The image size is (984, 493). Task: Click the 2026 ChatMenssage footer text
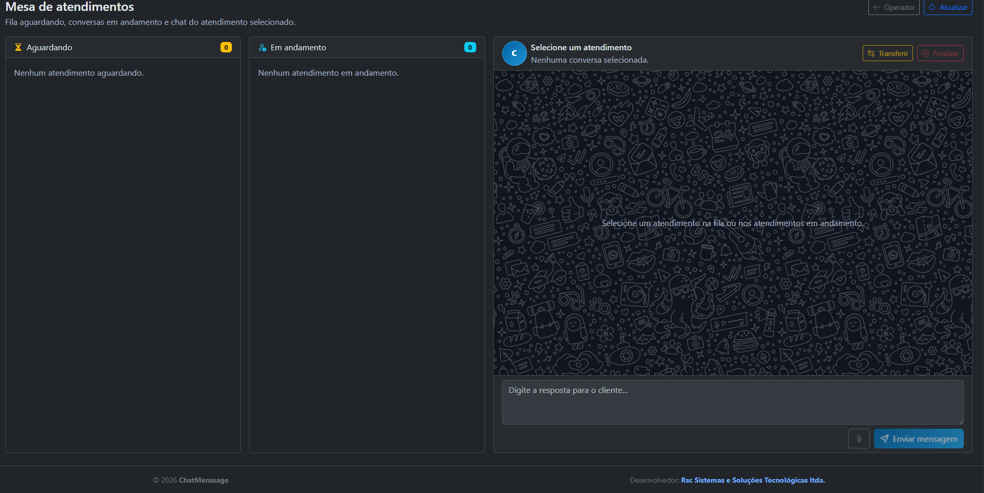191,480
